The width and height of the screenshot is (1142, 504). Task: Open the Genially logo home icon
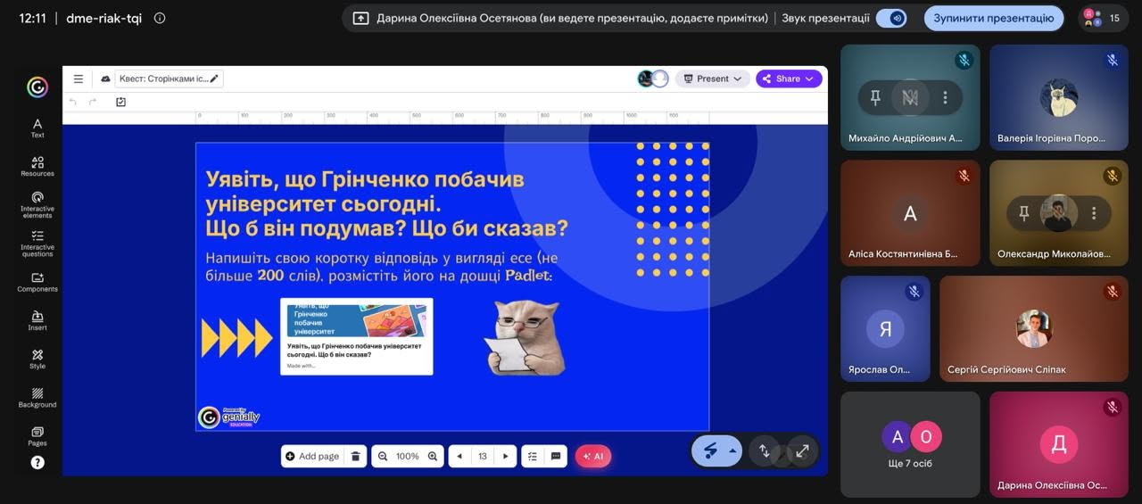pos(37,87)
